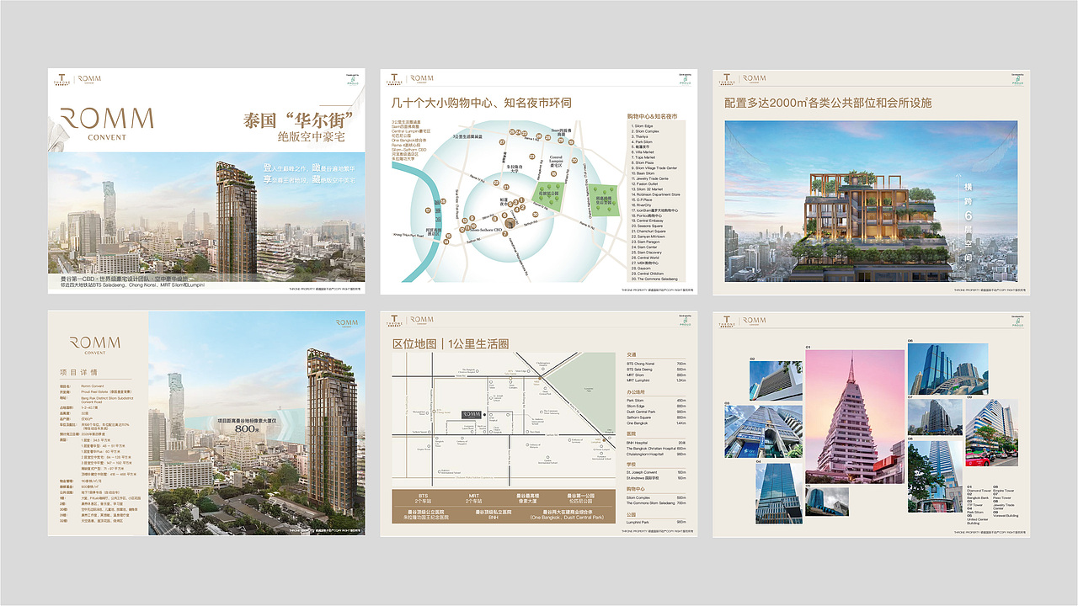
Task: Open photo 08, Jewelry Trade Center
Action: 935,476
